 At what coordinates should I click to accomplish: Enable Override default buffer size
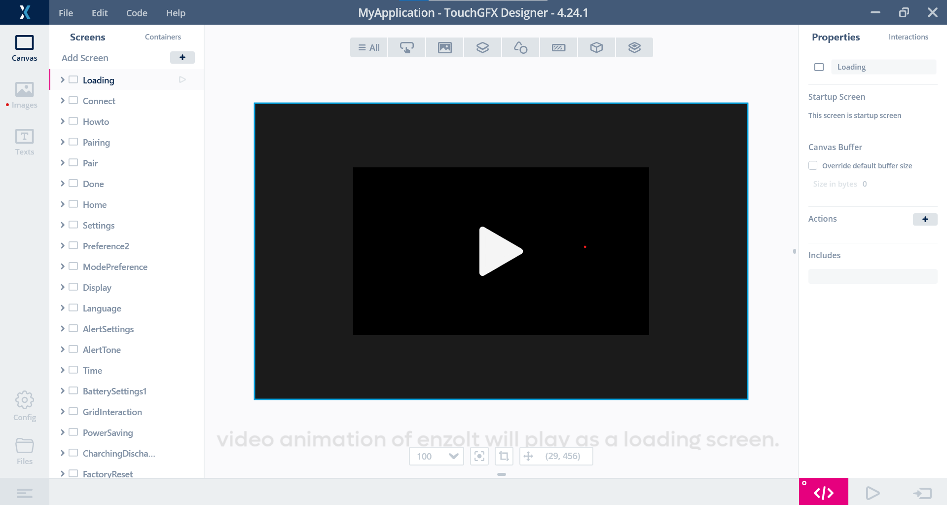point(813,165)
